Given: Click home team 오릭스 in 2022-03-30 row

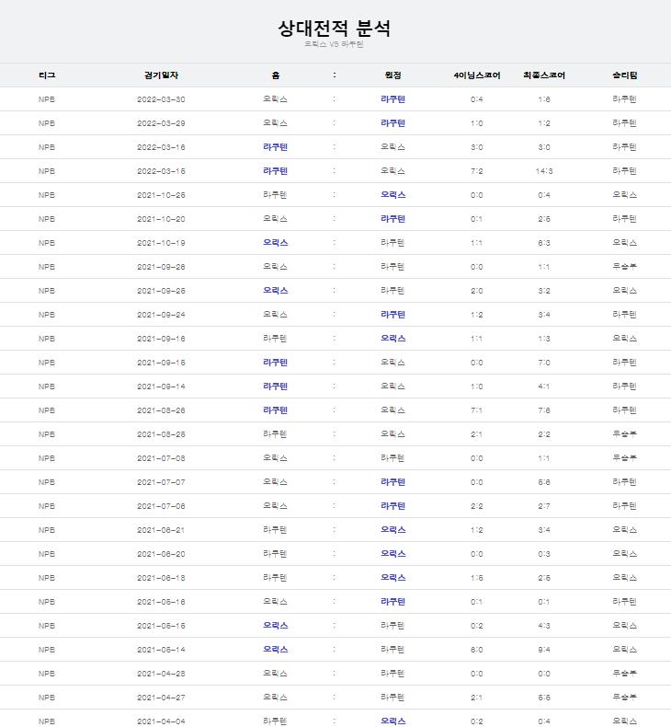Looking at the screenshot, I should 276,99.
